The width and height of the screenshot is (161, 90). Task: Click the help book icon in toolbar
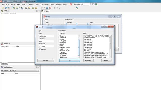[77, 8]
